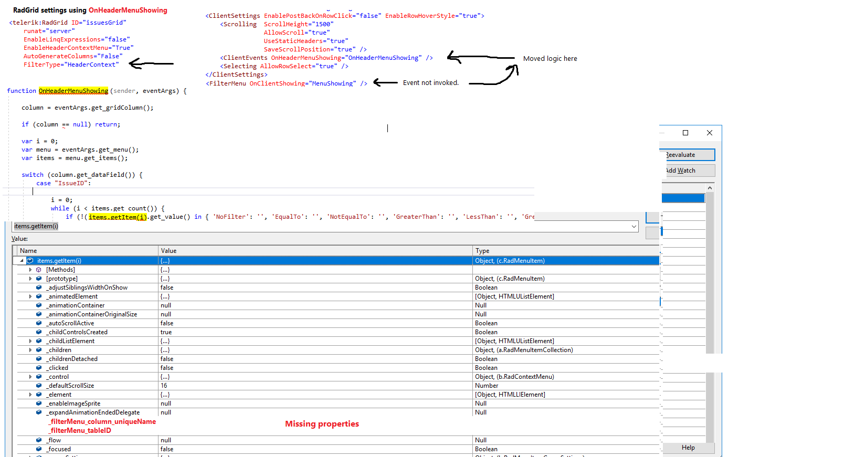Click the icon beside _animationContainer
This screenshot has width=855, height=457.
point(39,305)
